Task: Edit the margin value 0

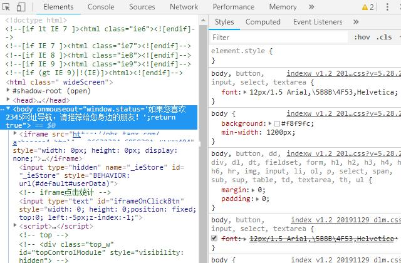Action: pos(260,190)
